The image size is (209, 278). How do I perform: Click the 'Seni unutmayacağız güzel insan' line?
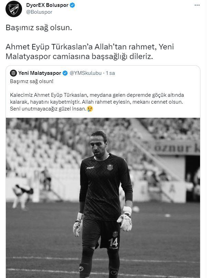48,109
